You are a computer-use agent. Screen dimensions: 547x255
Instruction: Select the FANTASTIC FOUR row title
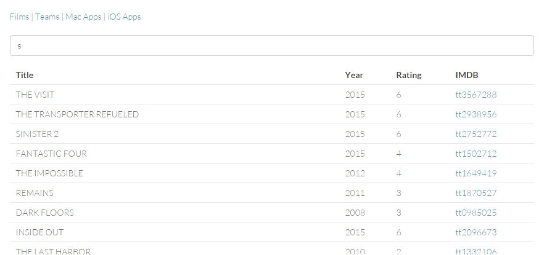(x=51, y=154)
